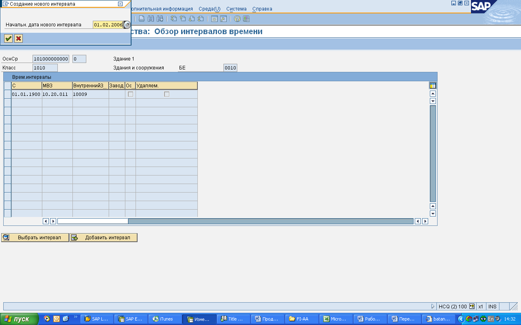521x325 pixels.
Task: Click the МВЗ column header
Action: pos(57,86)
